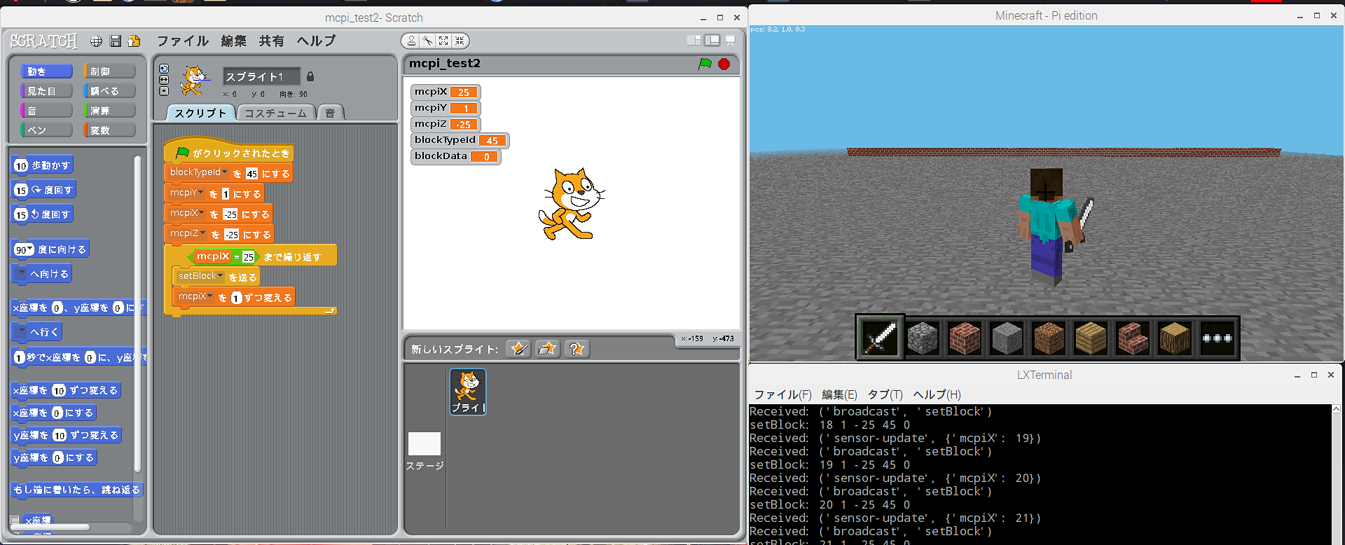This screenshot has width=1345, height=545.
Task: Choose the 変数 block category
Action: point(109,130)
